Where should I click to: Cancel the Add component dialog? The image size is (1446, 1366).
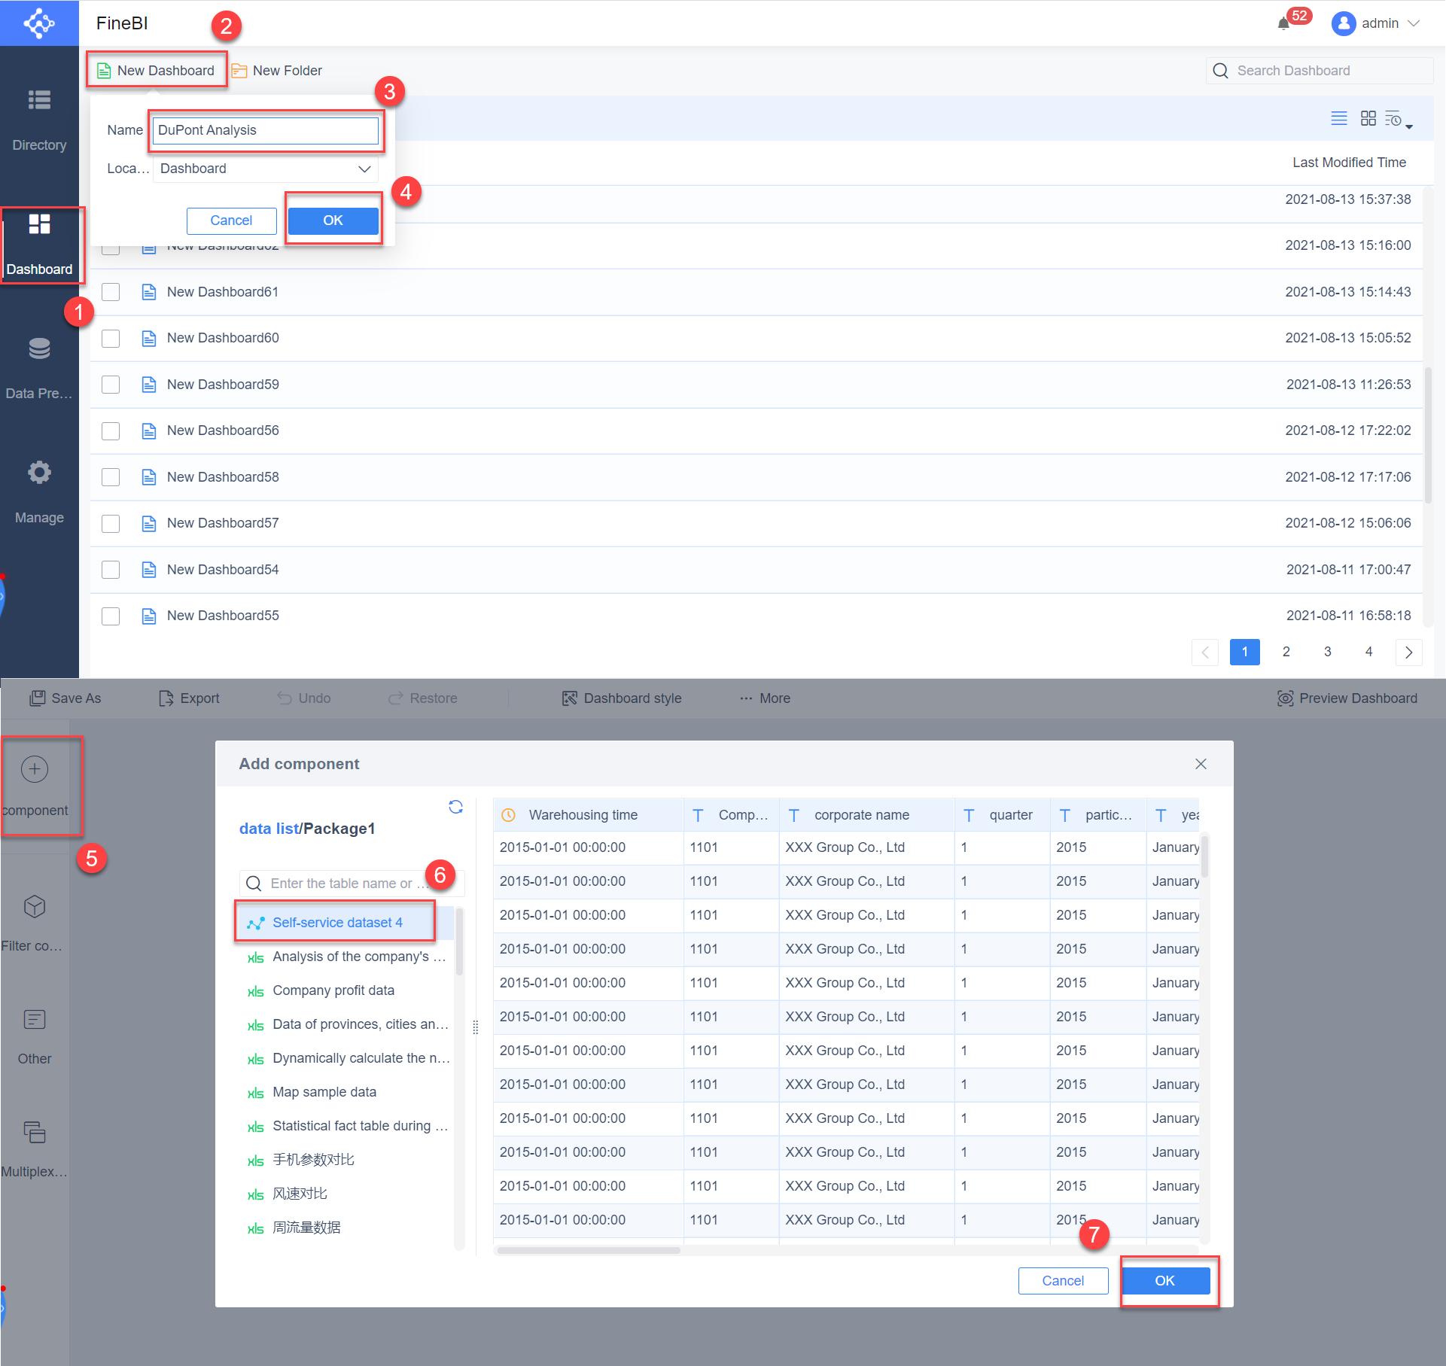1063,1280
